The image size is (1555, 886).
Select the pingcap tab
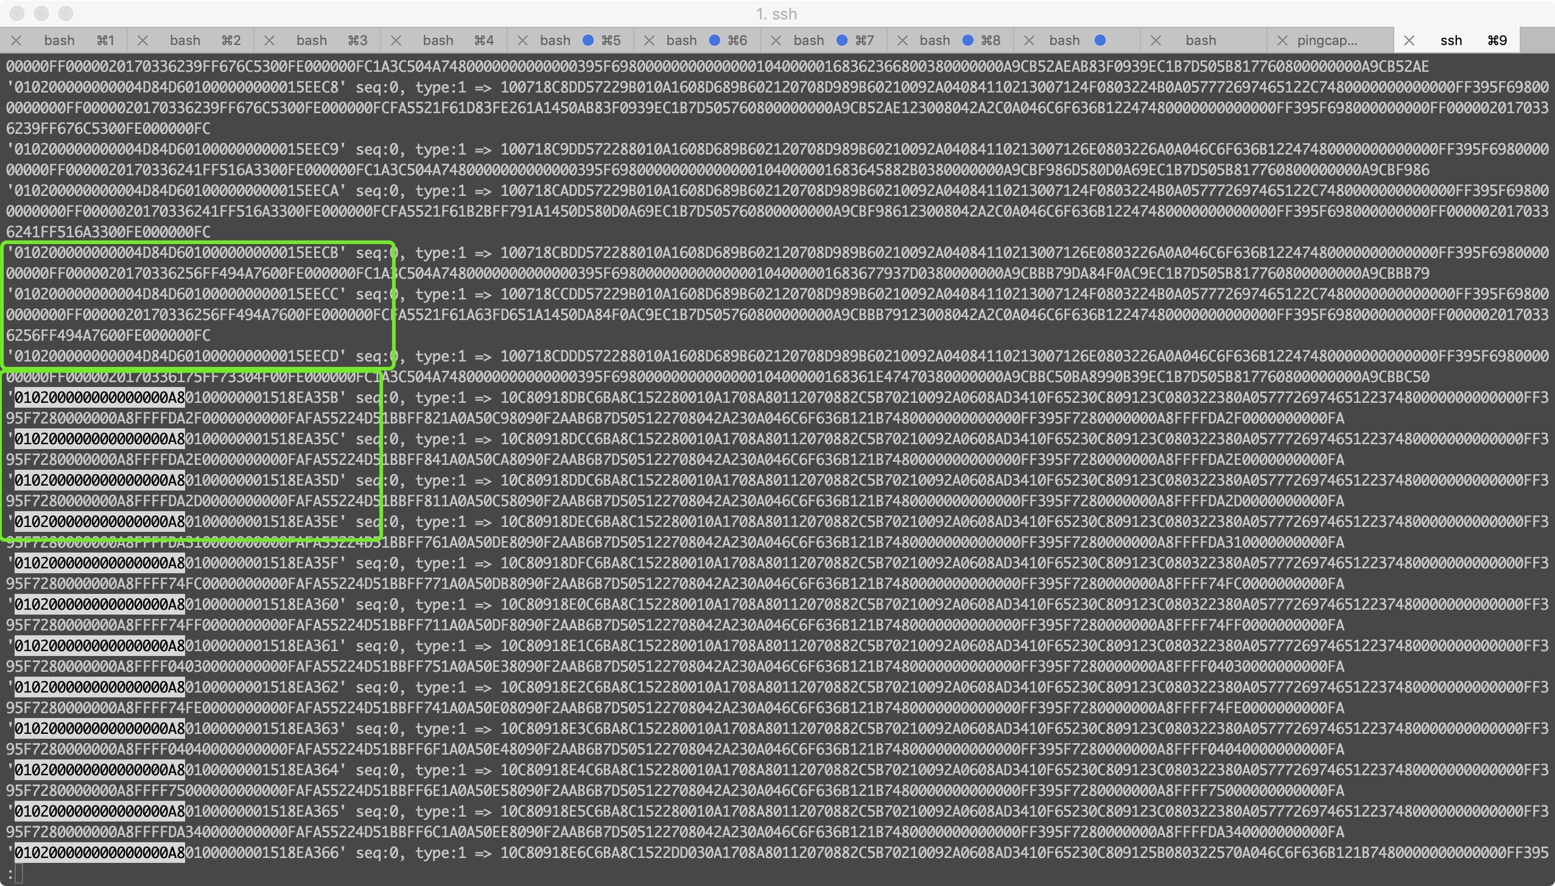(1327, 41)
